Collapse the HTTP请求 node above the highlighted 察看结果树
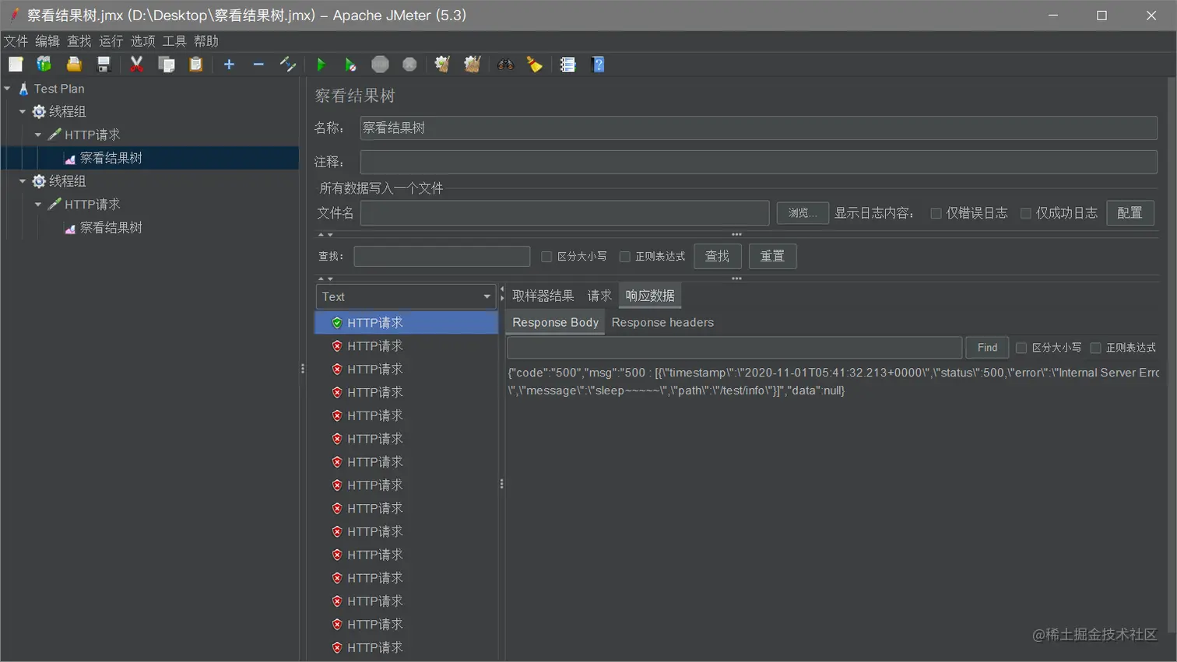Screen dimensions: 1177x662 tap(38, 135)
